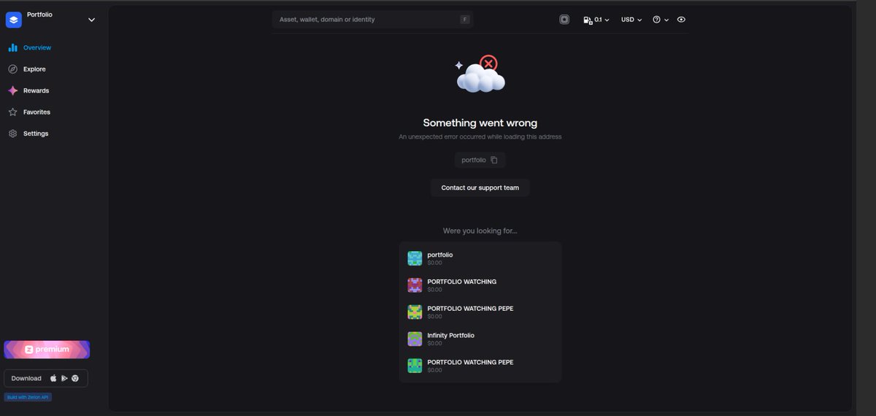Click the avatar next to PORTFOLIO WATCHING
The image size is (876, 416).
(415, 285)
